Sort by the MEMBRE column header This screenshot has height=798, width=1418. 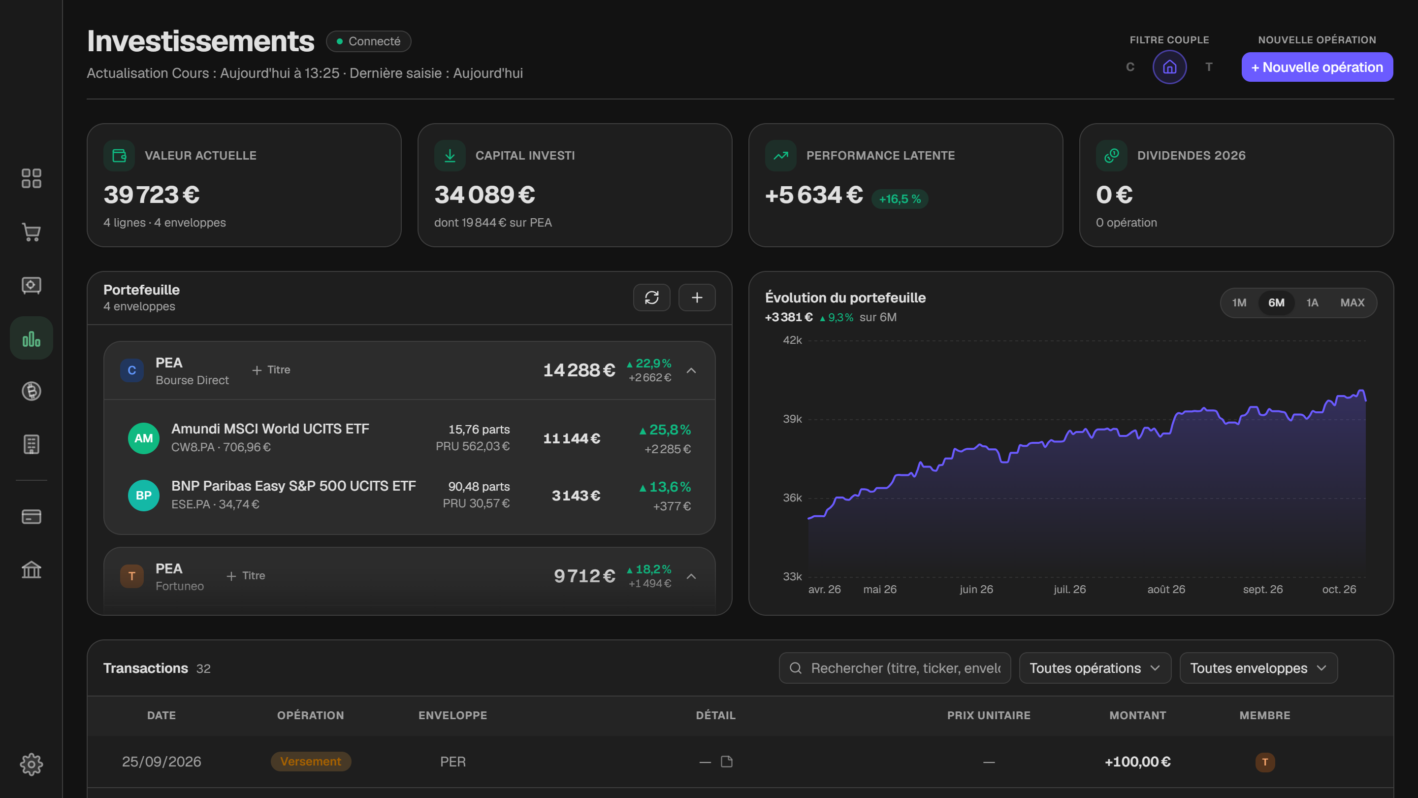click(x=1265, y=715)
